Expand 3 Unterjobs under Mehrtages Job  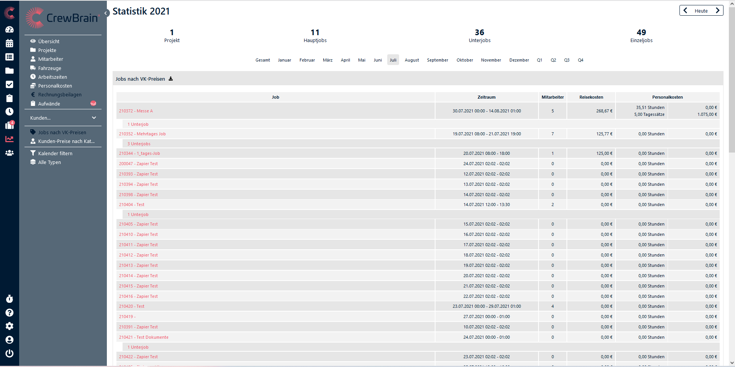[139, 144]
